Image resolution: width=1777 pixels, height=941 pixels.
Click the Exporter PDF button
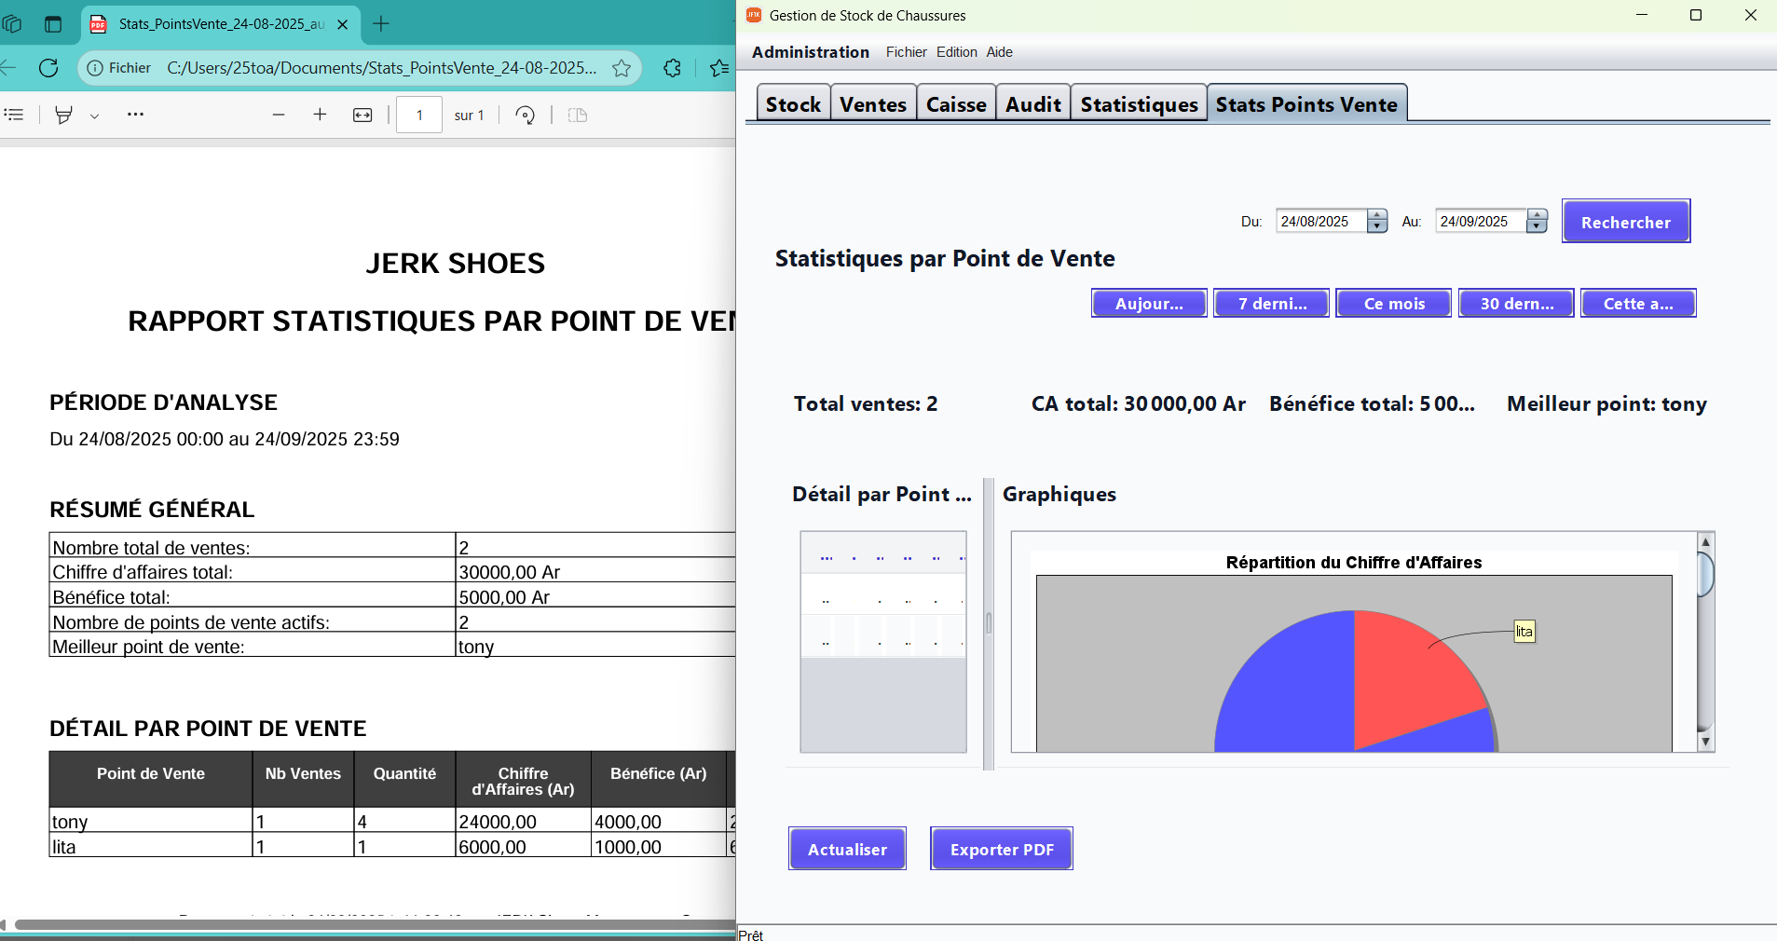pos(1001,849)
